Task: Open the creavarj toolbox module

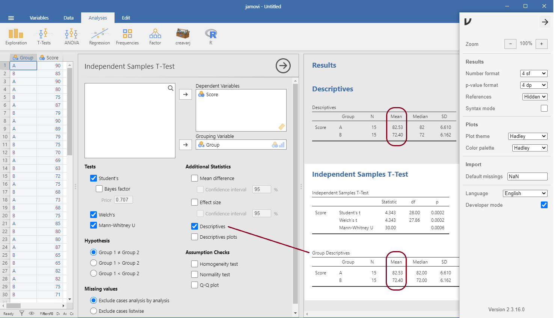Action: click(x=183, y=37)
